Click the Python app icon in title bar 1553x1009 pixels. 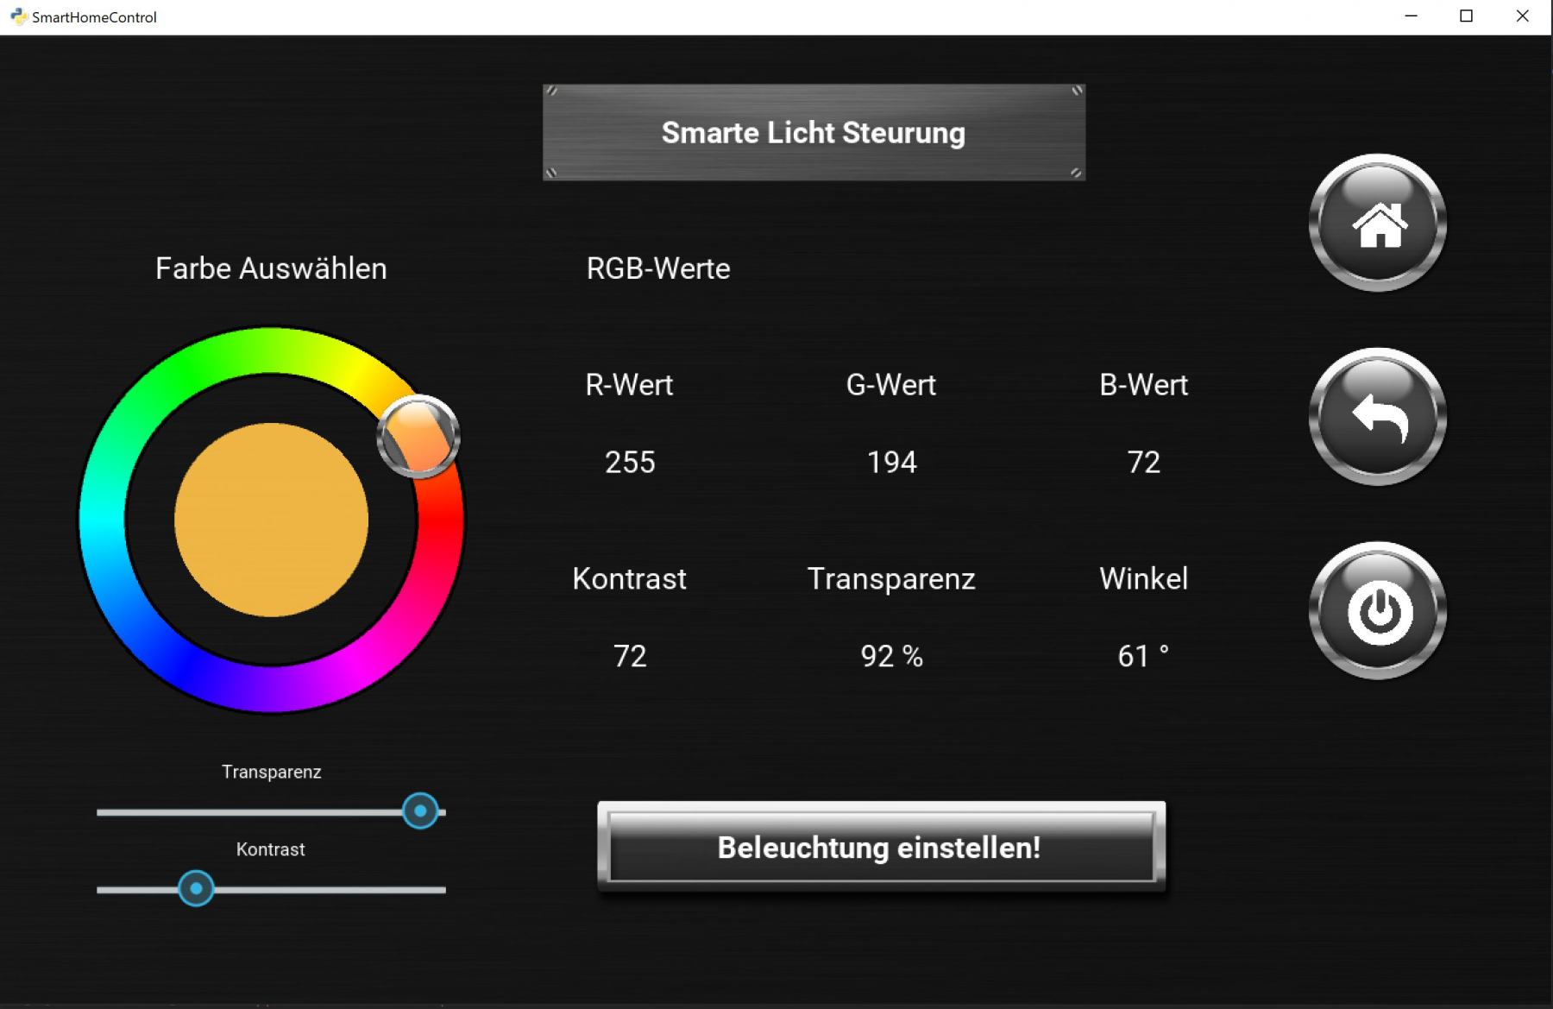coord(17,16)
